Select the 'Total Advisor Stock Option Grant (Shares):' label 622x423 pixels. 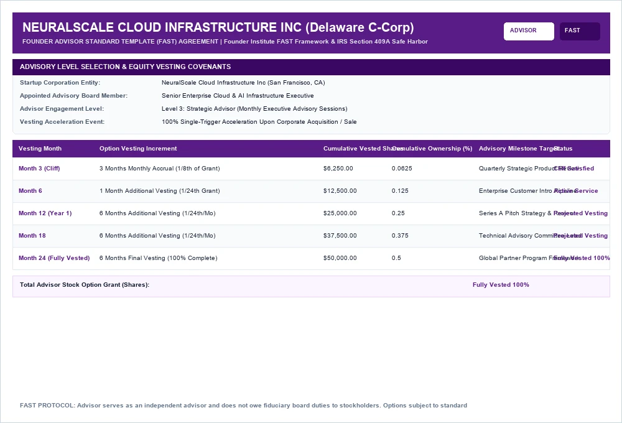click(x=85, y=284)
